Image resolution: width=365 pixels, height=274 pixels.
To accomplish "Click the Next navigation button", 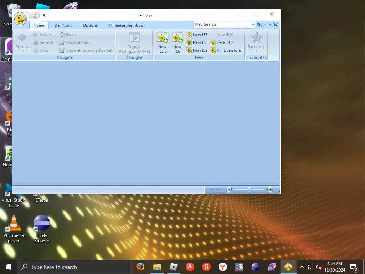I will 41,35.
